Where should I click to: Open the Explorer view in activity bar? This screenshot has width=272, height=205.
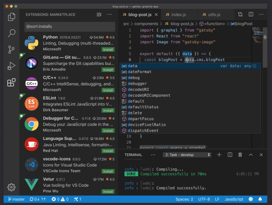click(12, 17)
